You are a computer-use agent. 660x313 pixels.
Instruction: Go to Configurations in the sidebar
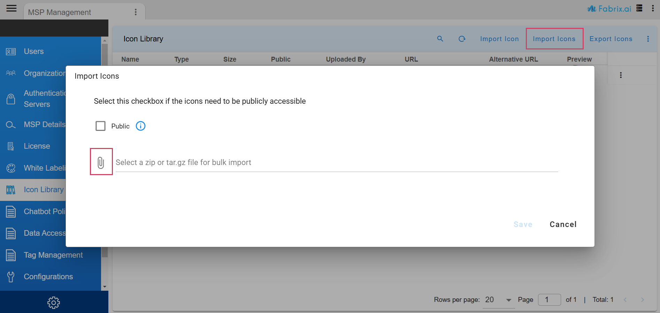[x=48, y=276]
